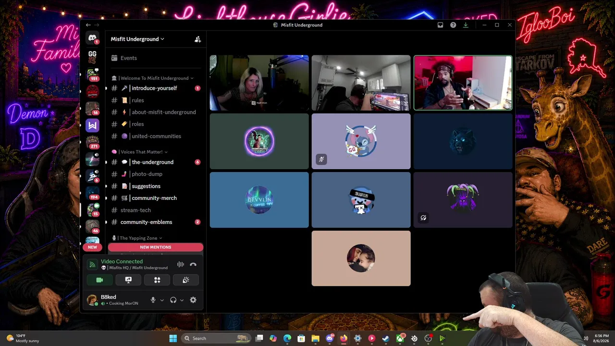
Task: Open the Events section
Action: coord(155,58)
